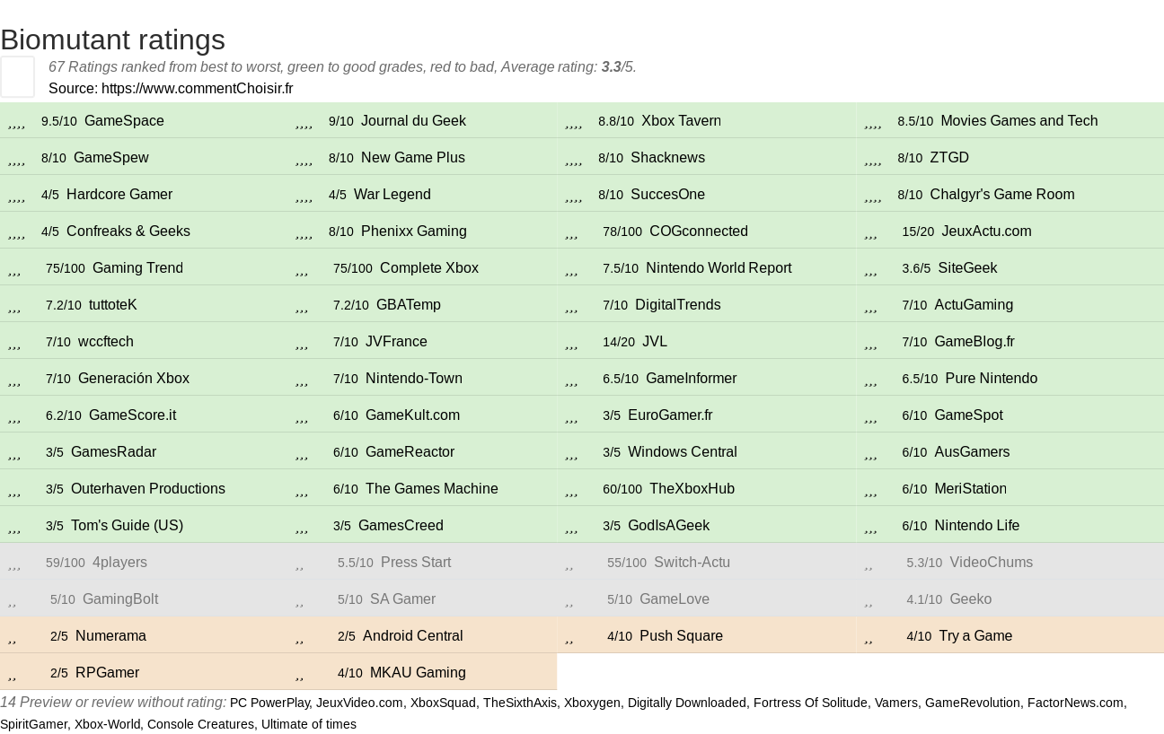Select Phenixx Gaming entry
The height and width of the screenshot is (734, 1164).
pyautogui.click(x=414, y=231)
